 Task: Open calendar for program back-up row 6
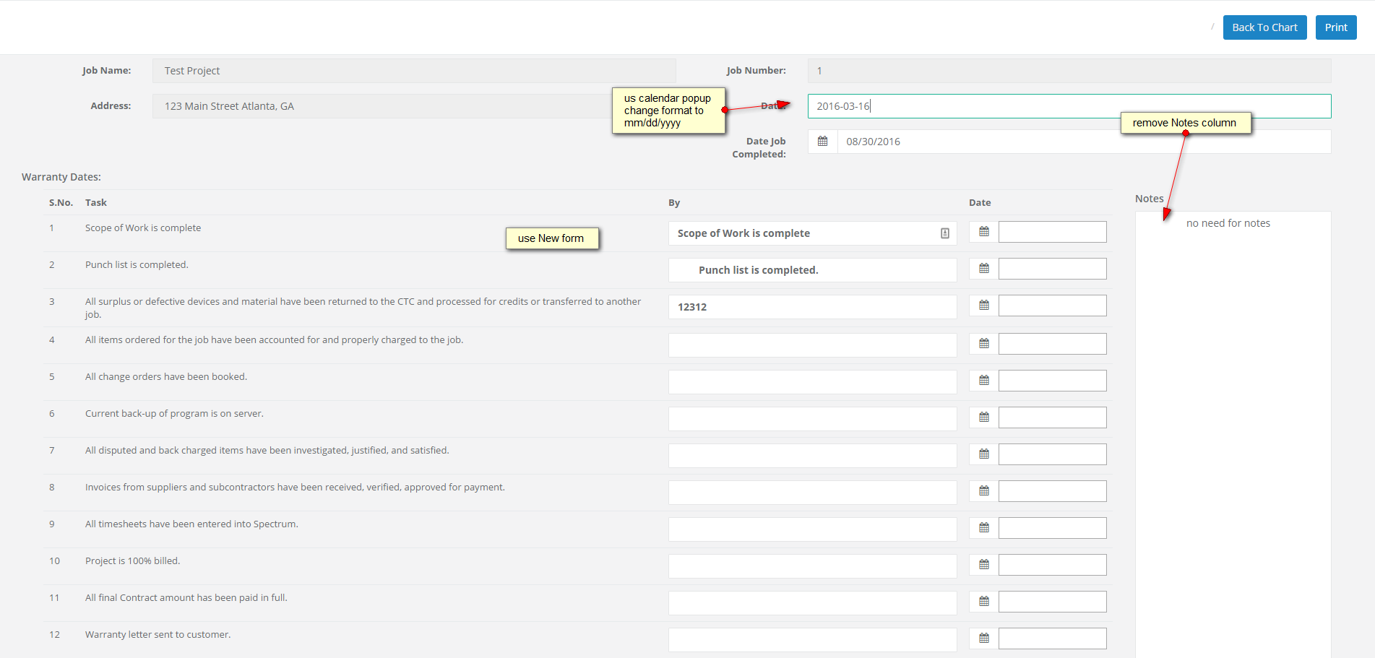(984, 417)
